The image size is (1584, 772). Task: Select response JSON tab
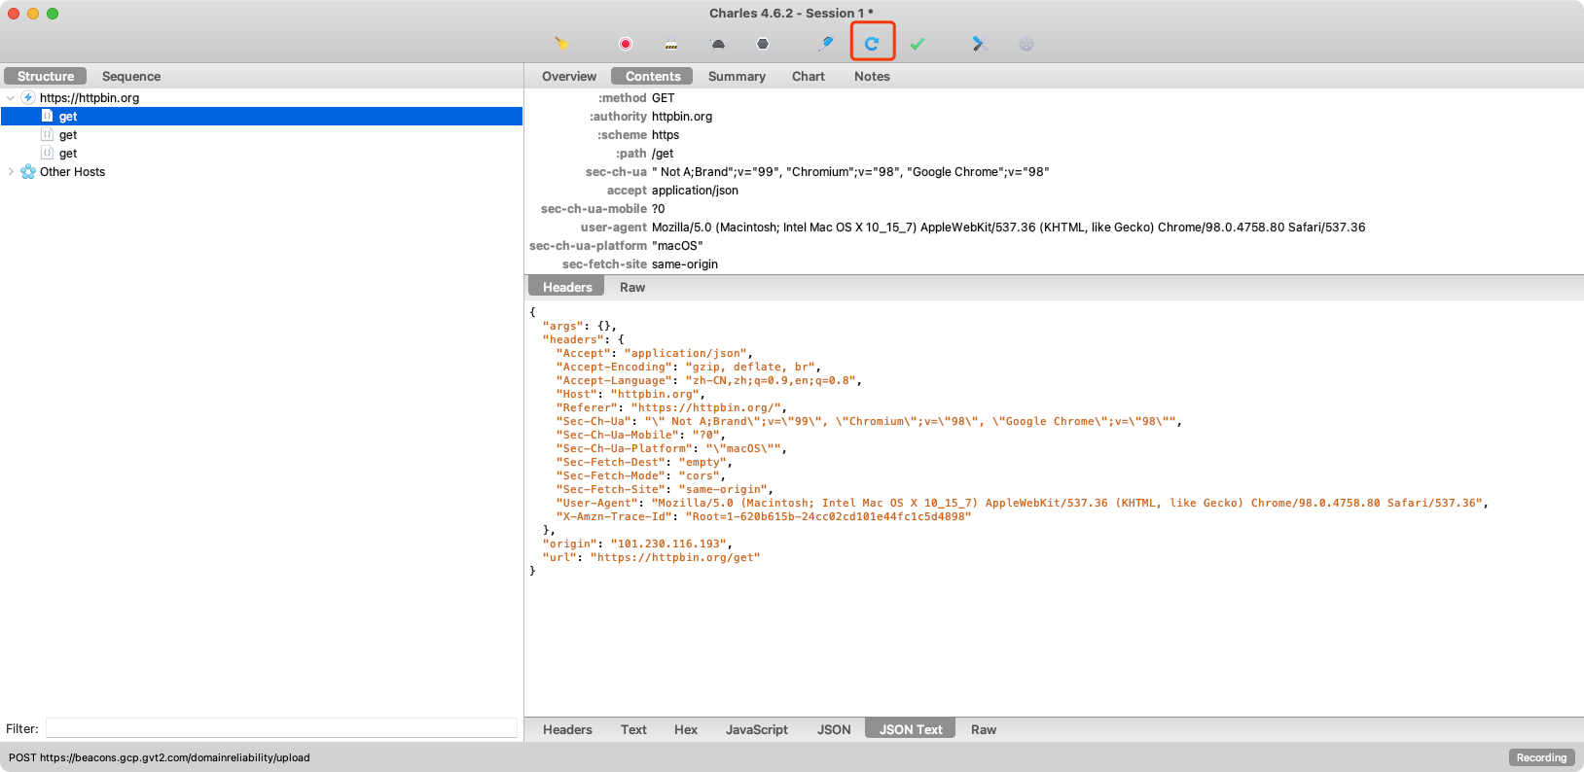click(x=834, y=729)
